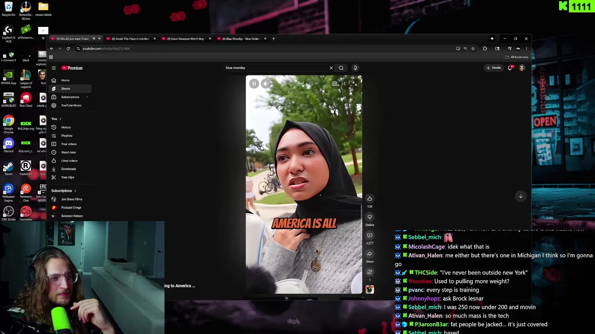This screenshot has height=334, width=595.
Task: Start voice search with microphone icon
Action: coord(355,68)
